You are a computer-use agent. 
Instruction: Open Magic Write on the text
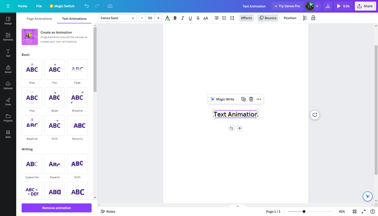tap(222, 99)
